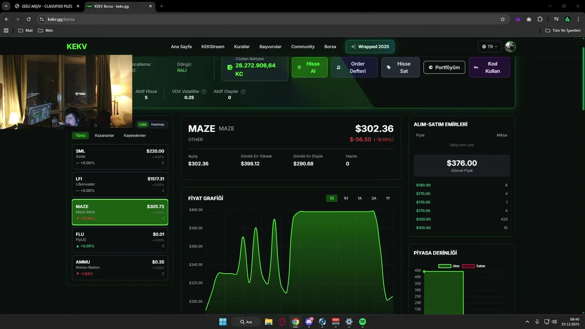Toggle the Satım legend in Piyasa Derinliği

pyautogui.click(x=473, y=266)
